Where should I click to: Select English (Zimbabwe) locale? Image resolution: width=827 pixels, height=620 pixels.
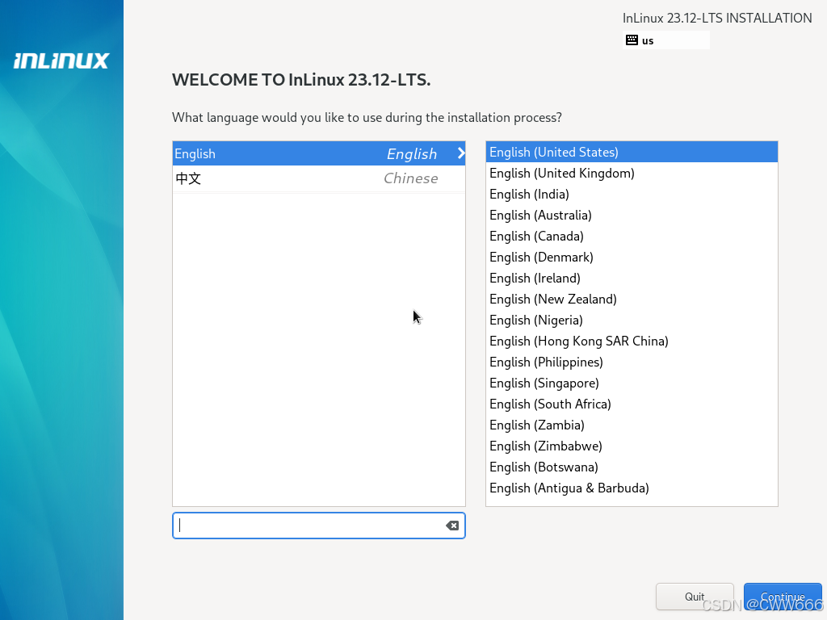pyautogui.click(x=545, y=446)
